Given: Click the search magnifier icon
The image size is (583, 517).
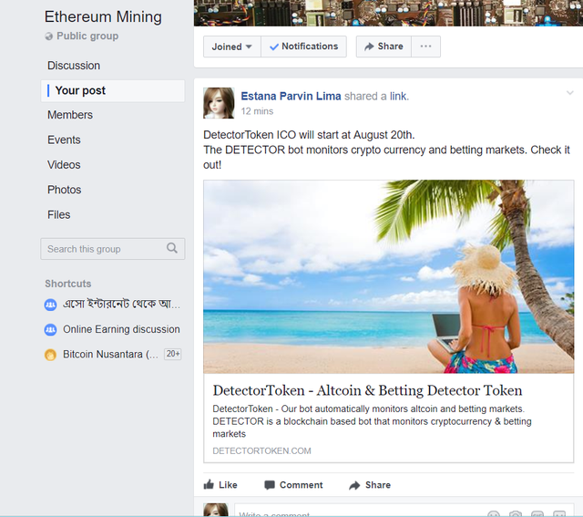Looking at the screenshot, I should point(172,248).
